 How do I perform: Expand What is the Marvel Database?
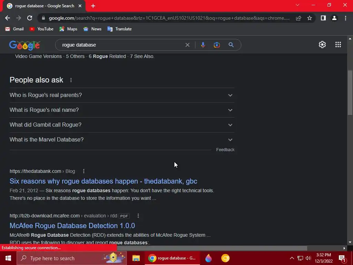pyautogui.click(x=122, y=140)
